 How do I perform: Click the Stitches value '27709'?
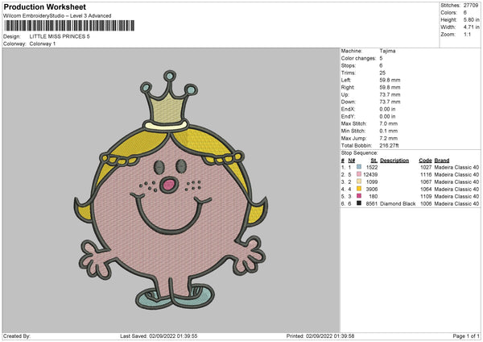(471, 6)
